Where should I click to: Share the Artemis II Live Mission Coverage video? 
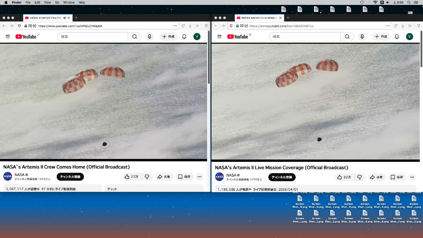coord(377,177)
